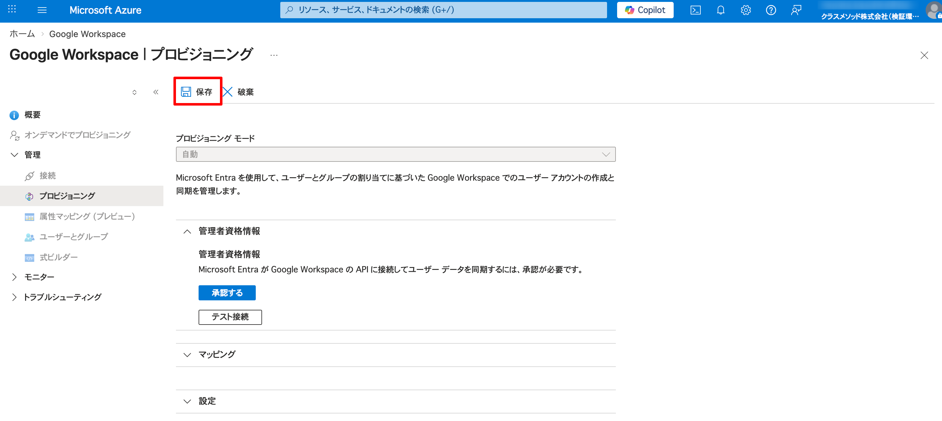Select ユーザーとグループ in the sidebar
The image size is (942, 421).
tap(73, 236)
